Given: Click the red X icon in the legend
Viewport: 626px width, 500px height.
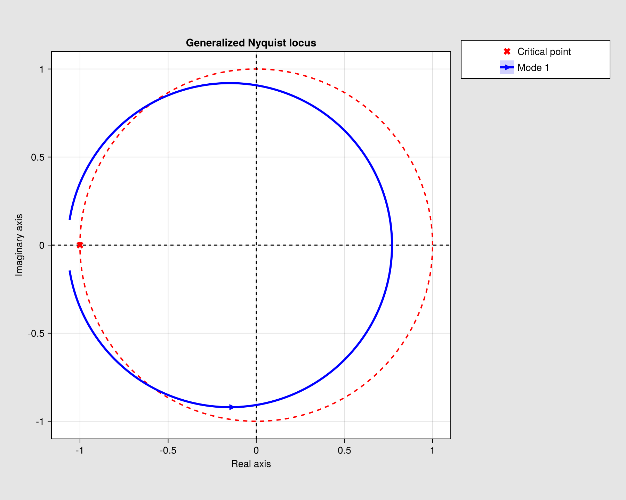Looking at the screenshot, I should coord(507,52).
